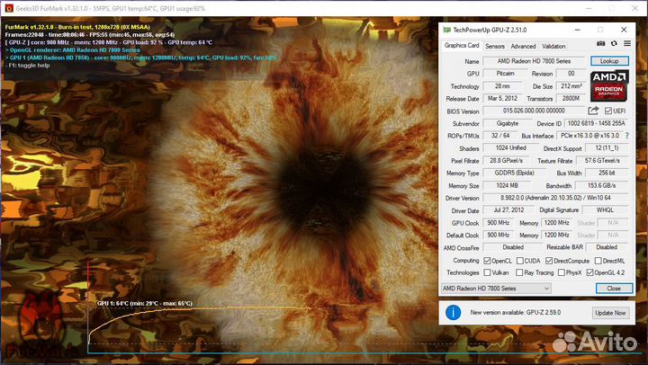The width and height of the screenshot is (648, 365).
Task: Toggle the CUDA checkbox
Action: (x=520, y=261)
